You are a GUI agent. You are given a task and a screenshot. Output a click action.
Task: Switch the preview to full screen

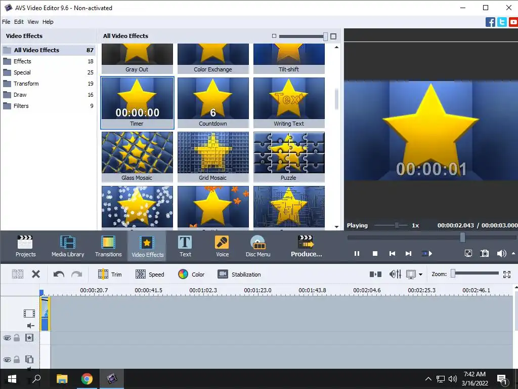pyautogui.click(x=468, y=254)
